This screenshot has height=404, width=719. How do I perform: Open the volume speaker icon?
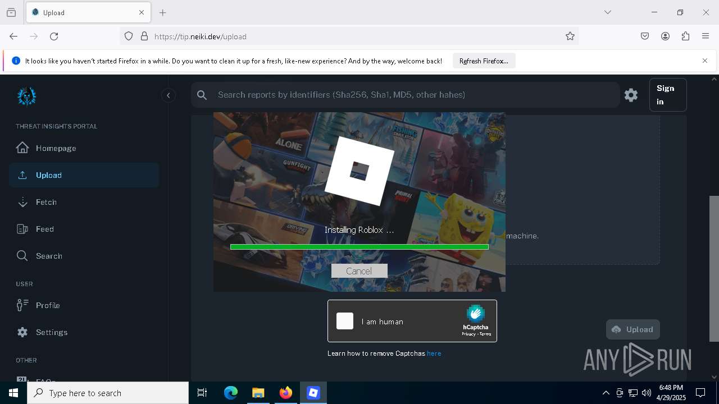[647, 393]
